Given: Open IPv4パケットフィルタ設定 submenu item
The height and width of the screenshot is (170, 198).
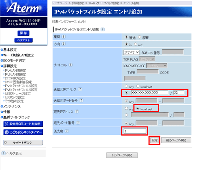Looking at the screenshot, I should (x=21, y=86).
